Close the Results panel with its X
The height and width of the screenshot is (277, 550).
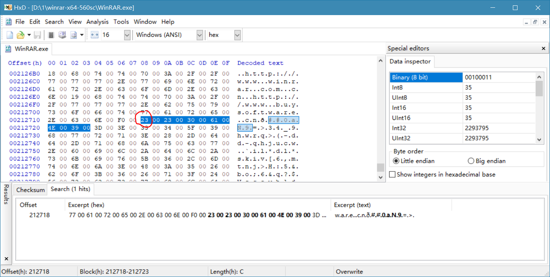(6, 258)
